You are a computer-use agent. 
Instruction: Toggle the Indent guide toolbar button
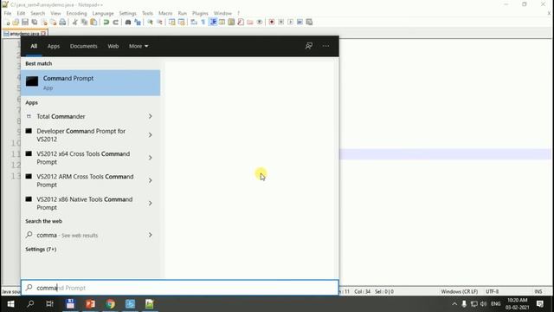tap(213, 23)
